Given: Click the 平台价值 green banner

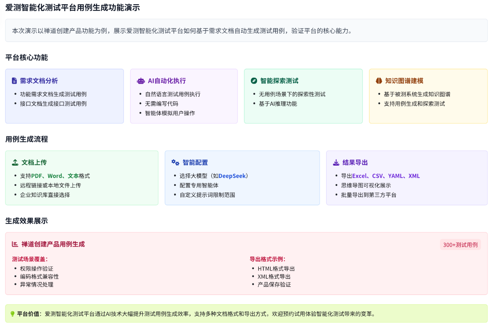Looking at the screenshot, I should pyautogui.click(x=245, y=314).
